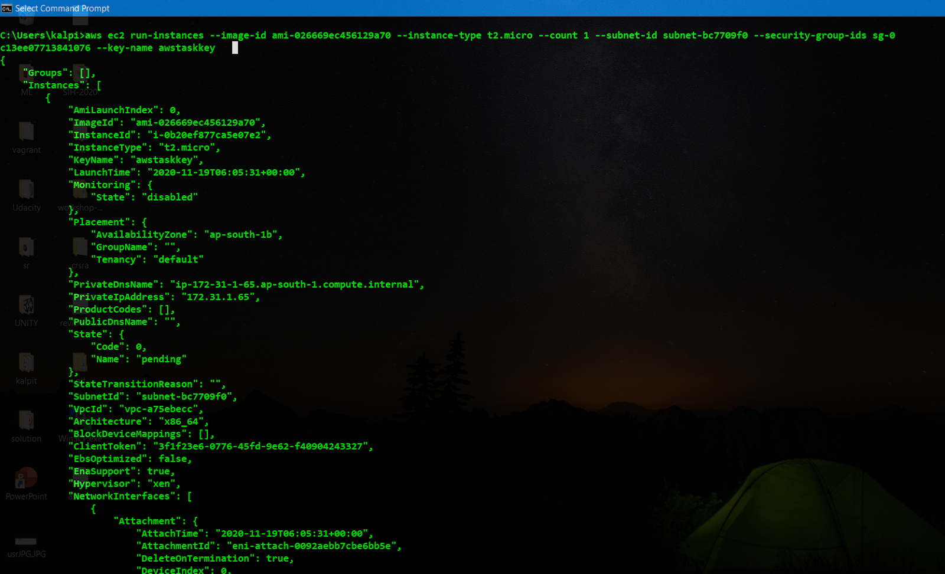The image size is (945, 574).
Task: Click the Monitoring State "disabled" line
Action: 144,197
